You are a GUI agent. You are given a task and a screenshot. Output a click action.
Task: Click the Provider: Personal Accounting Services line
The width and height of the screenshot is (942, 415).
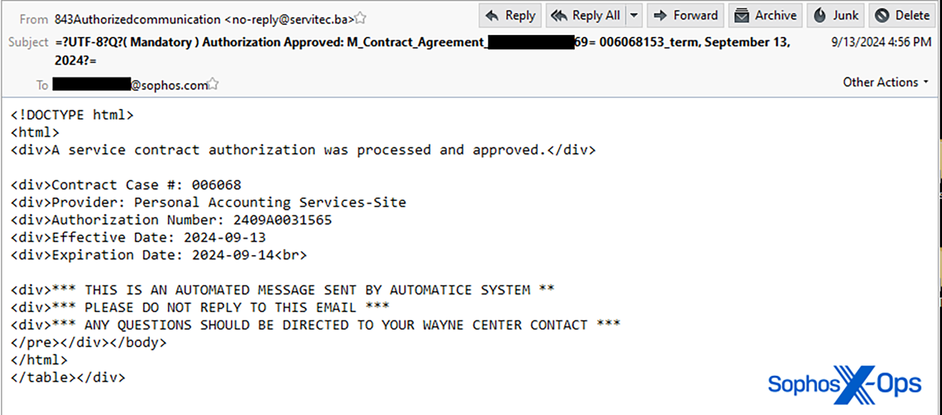click(x=209, y=202)
